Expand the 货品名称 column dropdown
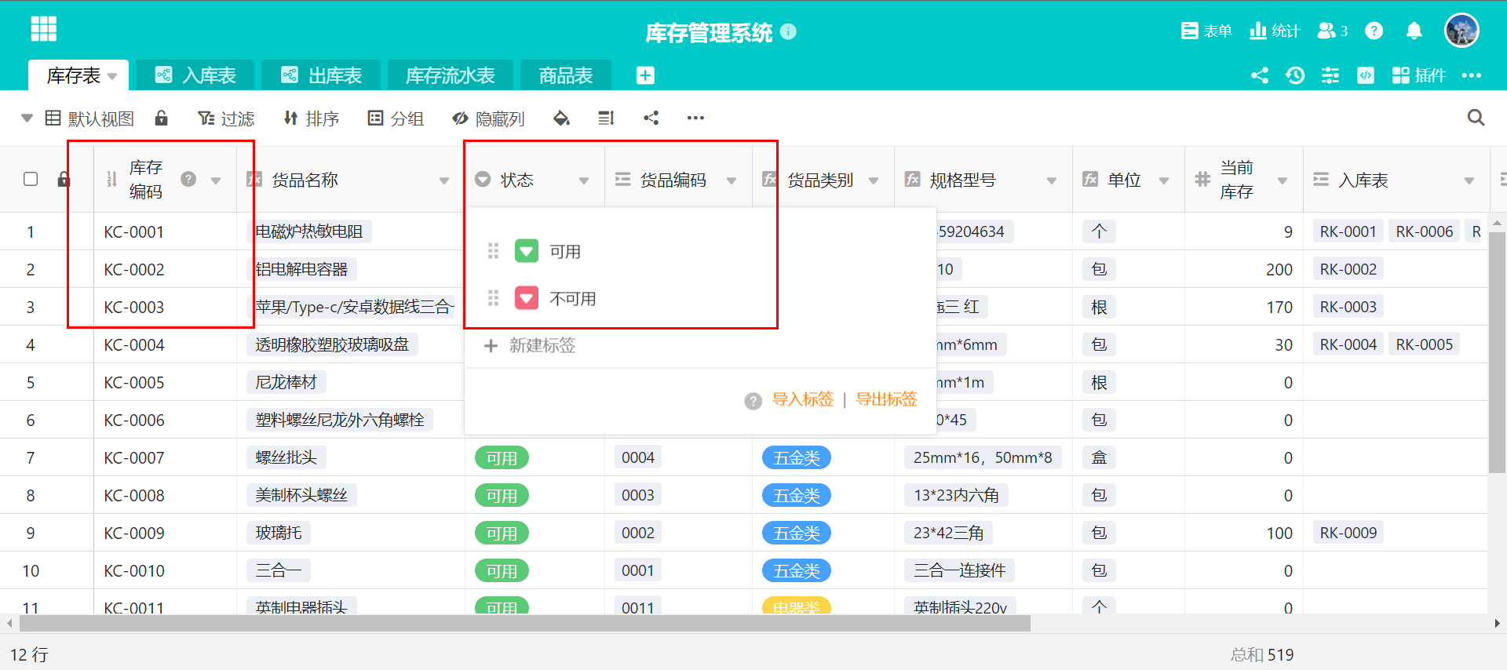 coord(444,180)
